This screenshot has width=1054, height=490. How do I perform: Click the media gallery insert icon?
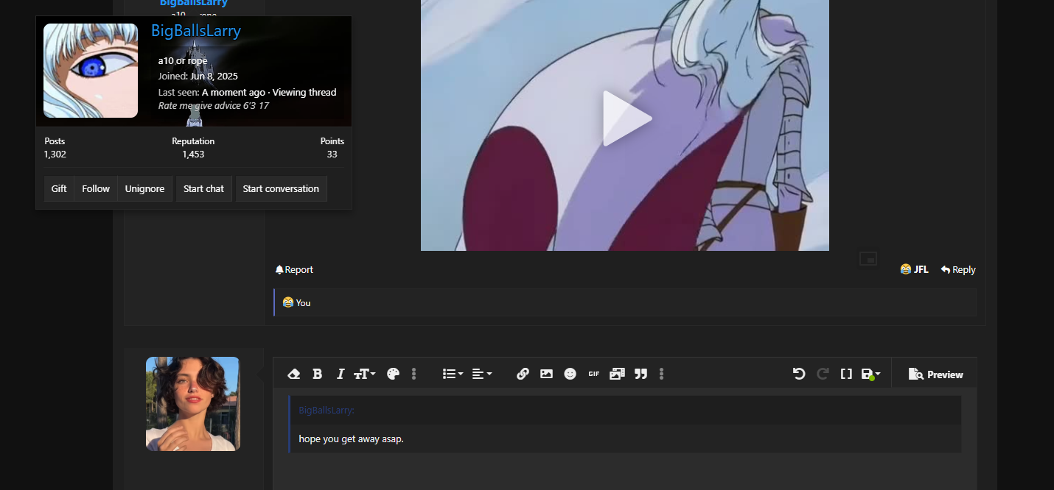click(617, 374)
